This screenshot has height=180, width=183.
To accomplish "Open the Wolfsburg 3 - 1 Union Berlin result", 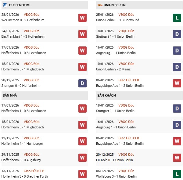I will 117,176.
